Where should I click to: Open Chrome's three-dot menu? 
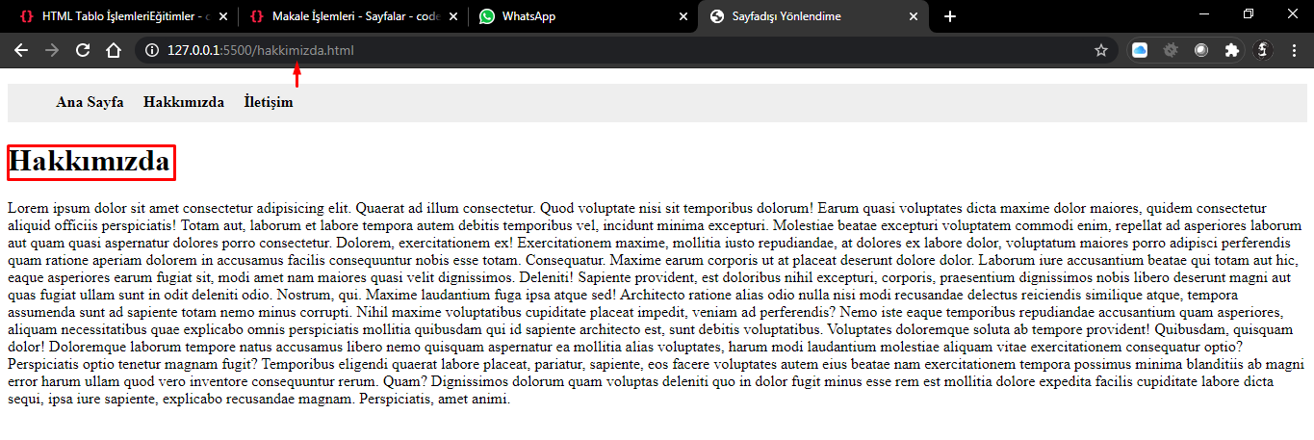(x=1294, y=51)
